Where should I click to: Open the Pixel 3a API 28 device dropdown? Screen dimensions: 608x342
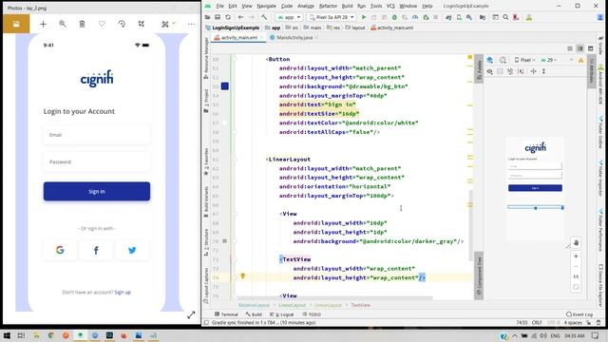coord(332,17)
